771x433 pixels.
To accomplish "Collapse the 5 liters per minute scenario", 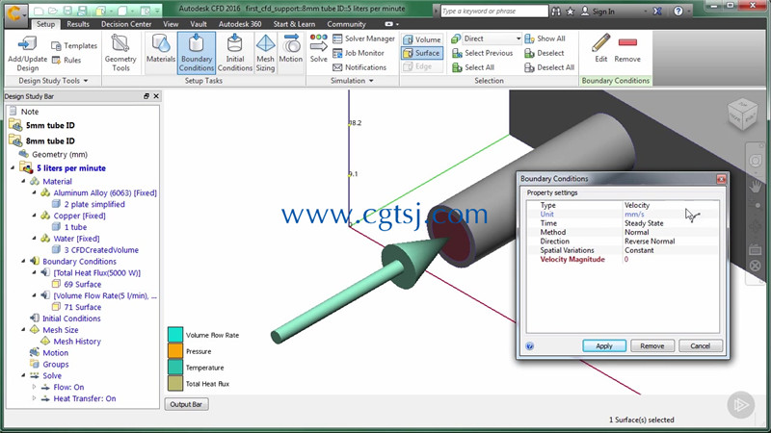I will (x=13, y=167).
